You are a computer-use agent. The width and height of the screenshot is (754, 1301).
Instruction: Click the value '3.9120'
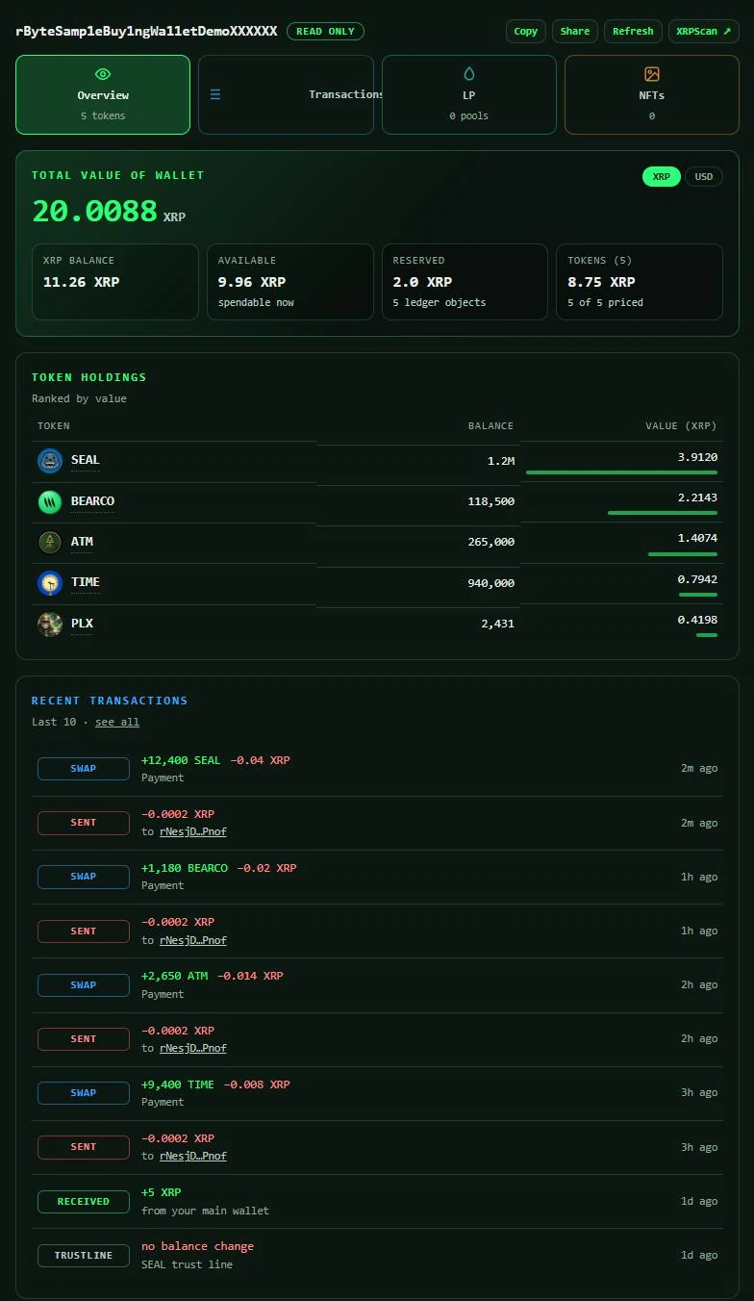697,458
